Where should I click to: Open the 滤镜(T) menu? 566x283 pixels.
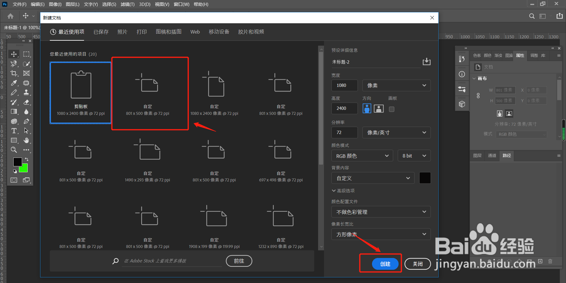coord(127,4)
